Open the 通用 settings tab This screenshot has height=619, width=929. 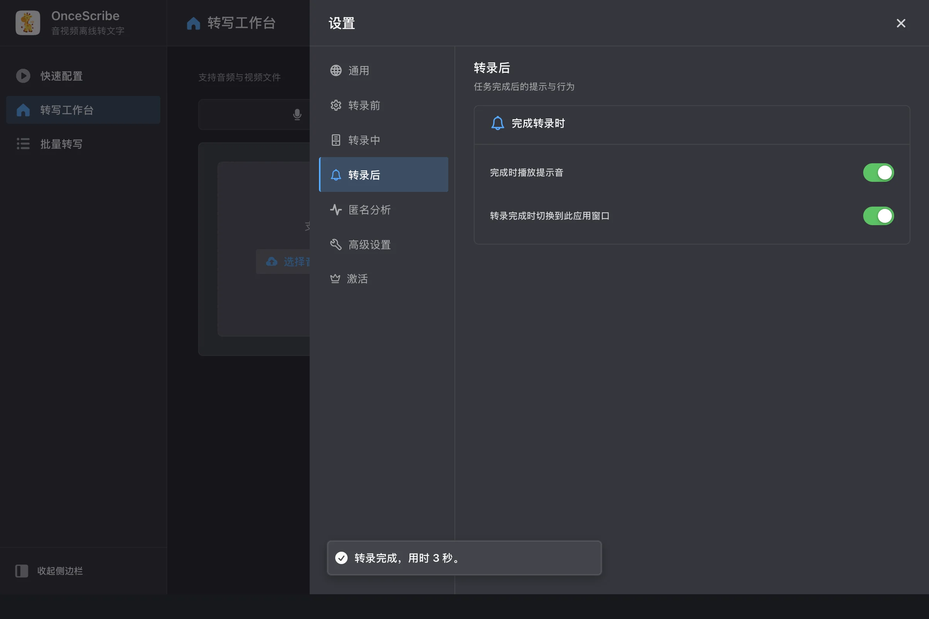click(384, 71)
